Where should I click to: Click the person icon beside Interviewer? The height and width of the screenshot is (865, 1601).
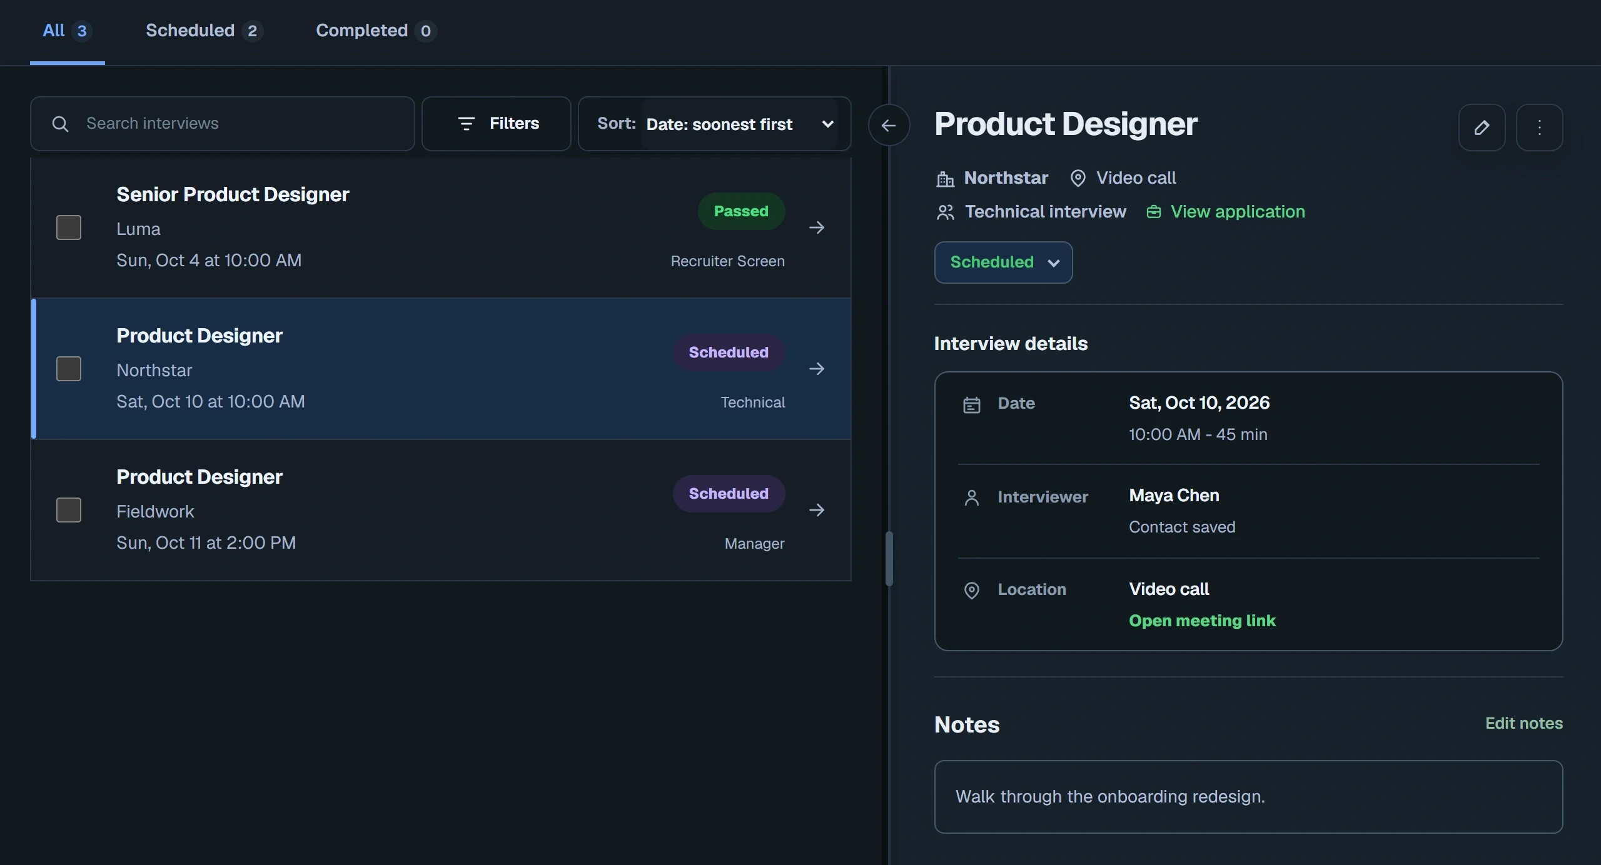971,497
